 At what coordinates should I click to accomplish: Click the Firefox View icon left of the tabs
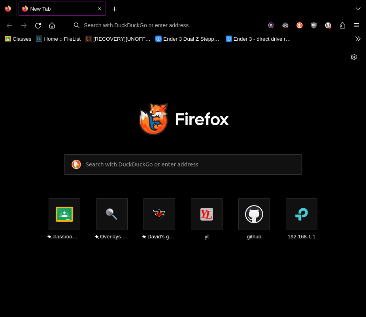tap(8, 9)
